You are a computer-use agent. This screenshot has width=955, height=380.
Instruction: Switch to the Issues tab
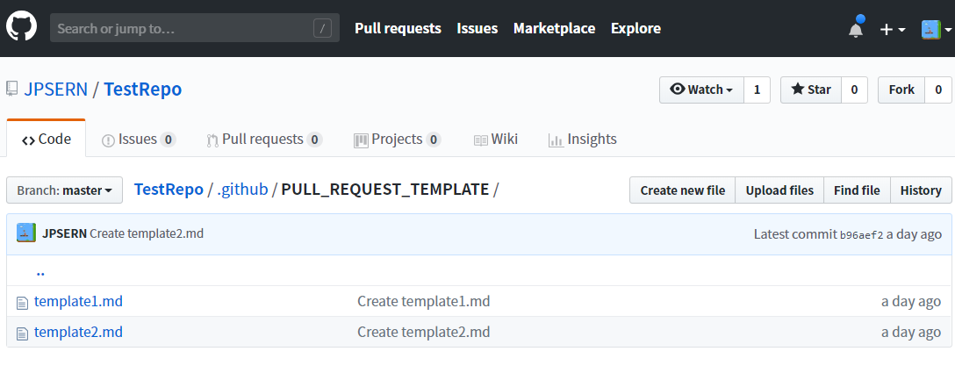click(138, 140)
